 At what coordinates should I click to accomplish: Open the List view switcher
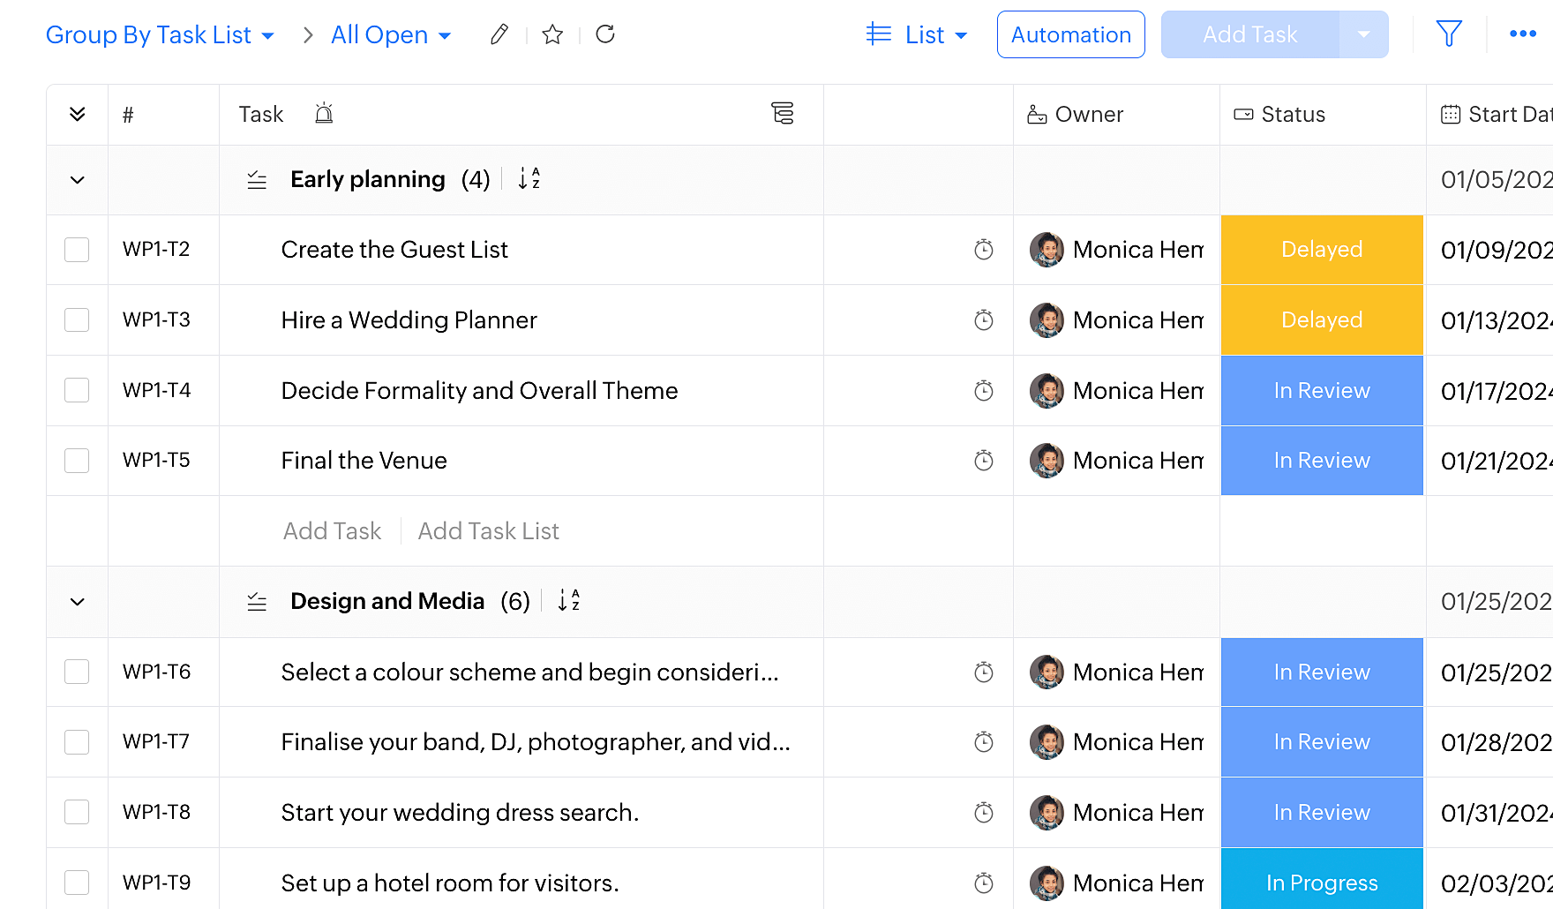click(918, 35)
